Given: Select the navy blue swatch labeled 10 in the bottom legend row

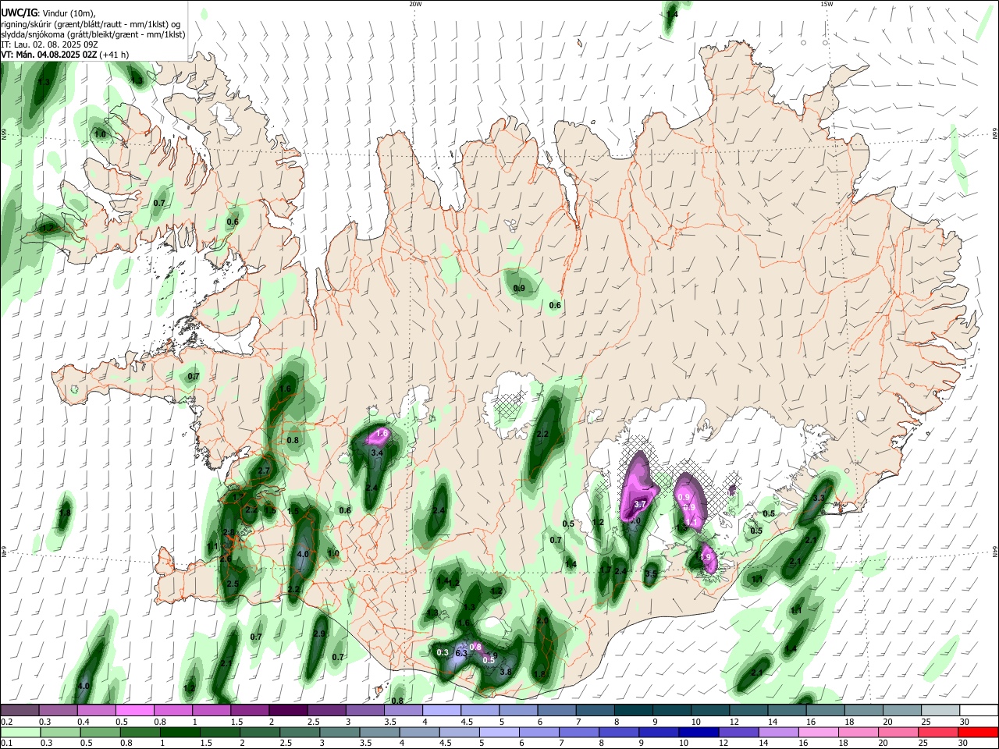Looking at the screenshot, I should 697,732.
